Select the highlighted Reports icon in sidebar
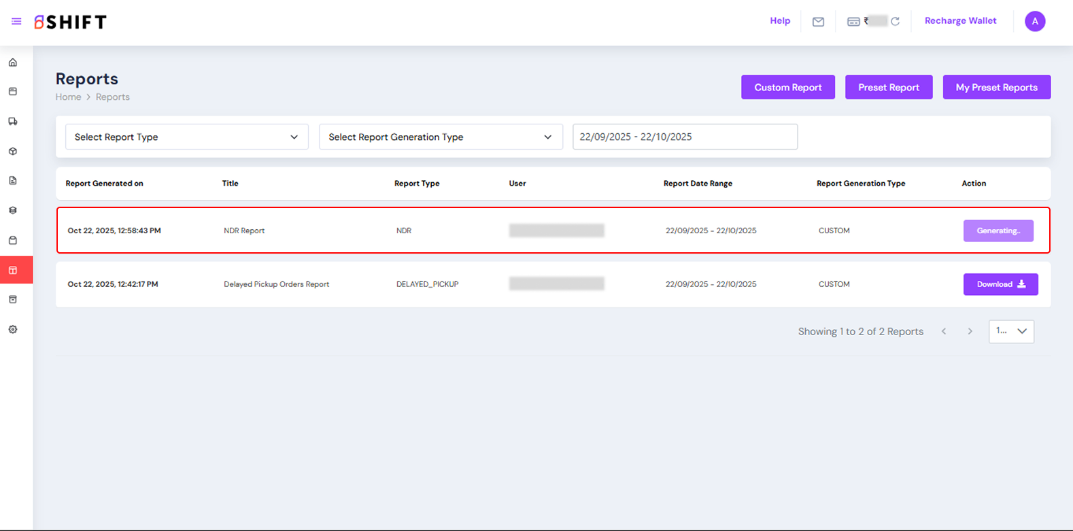The width and height of the screenshot is (1073, 531). tap(13, 271)
